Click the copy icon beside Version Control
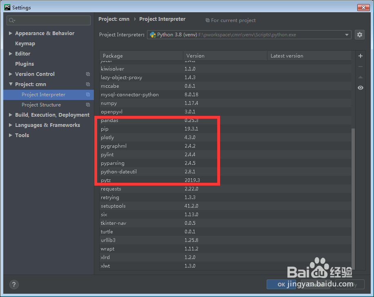The width and height of the screenshot is (374, 297). click(x=88, y=74)
